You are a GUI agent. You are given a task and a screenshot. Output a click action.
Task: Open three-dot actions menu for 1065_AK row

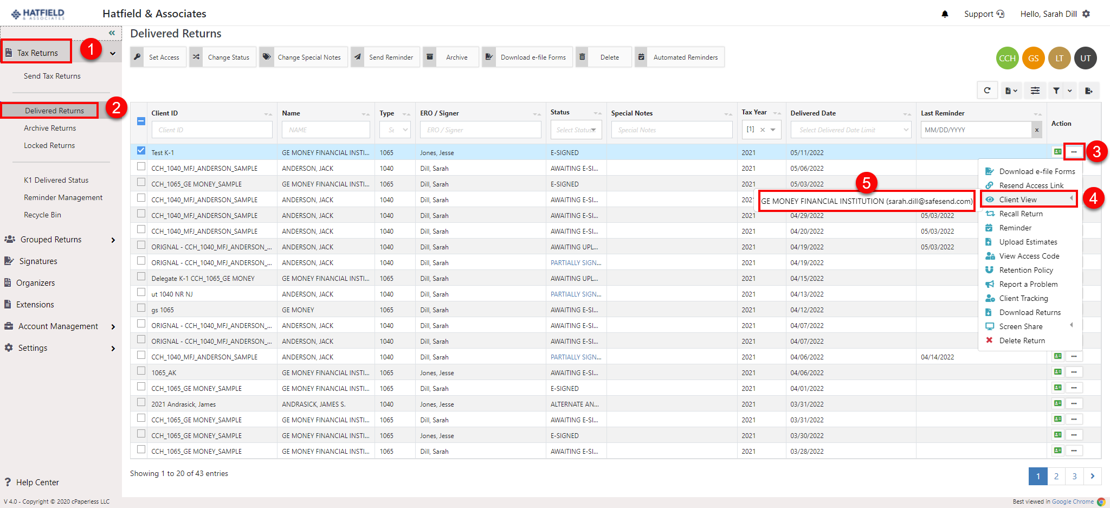pos(1074,372)
